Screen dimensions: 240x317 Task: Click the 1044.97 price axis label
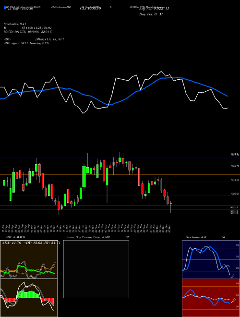pyautogui.click(x=235, y=180)
